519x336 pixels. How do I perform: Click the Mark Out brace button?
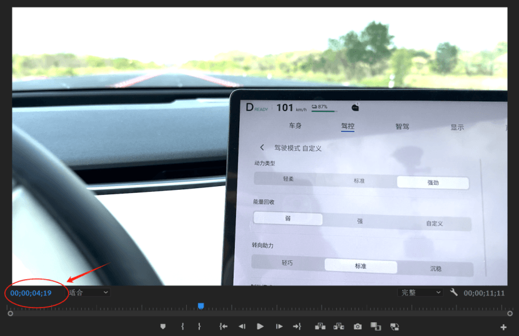(x=199, y=327)
